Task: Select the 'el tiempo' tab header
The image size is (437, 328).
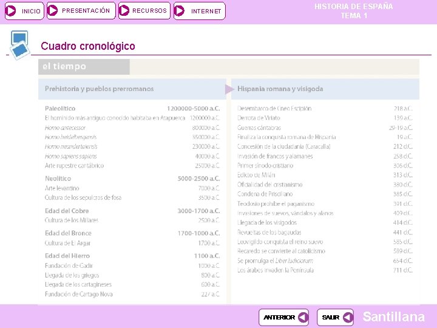Action: click(x=84, y=67)
